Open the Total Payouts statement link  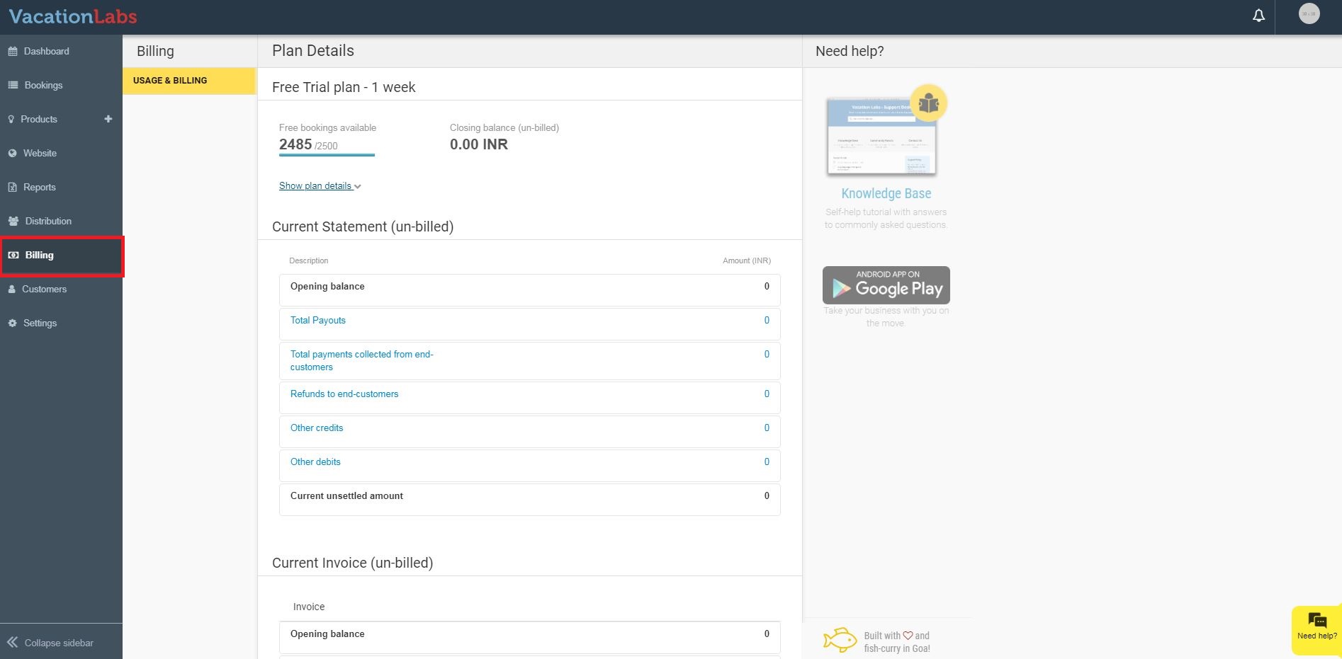coord(318,321)
